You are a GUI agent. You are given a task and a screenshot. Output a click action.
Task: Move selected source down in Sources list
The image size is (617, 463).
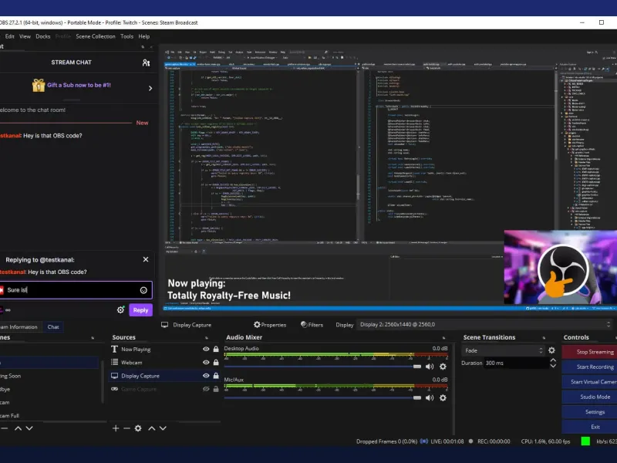(x=163, y=428)
